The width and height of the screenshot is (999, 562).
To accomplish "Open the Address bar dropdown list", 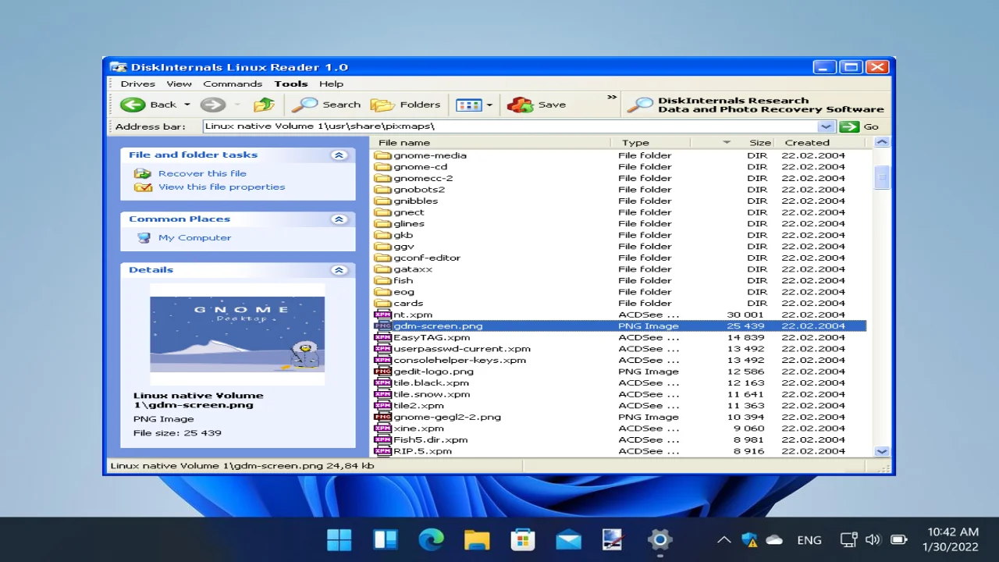I will point(826,126).
